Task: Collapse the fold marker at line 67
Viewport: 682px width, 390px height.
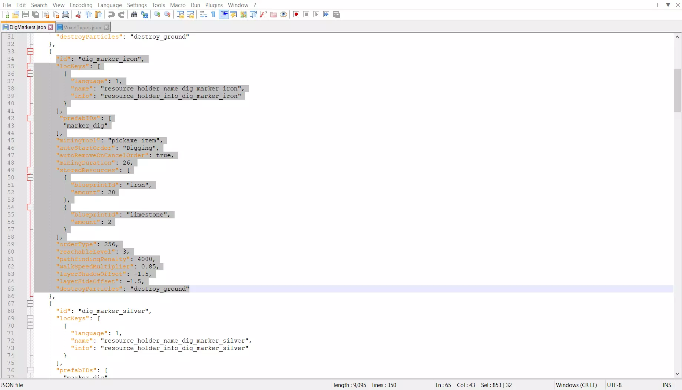Action: (x=30, y=304)
